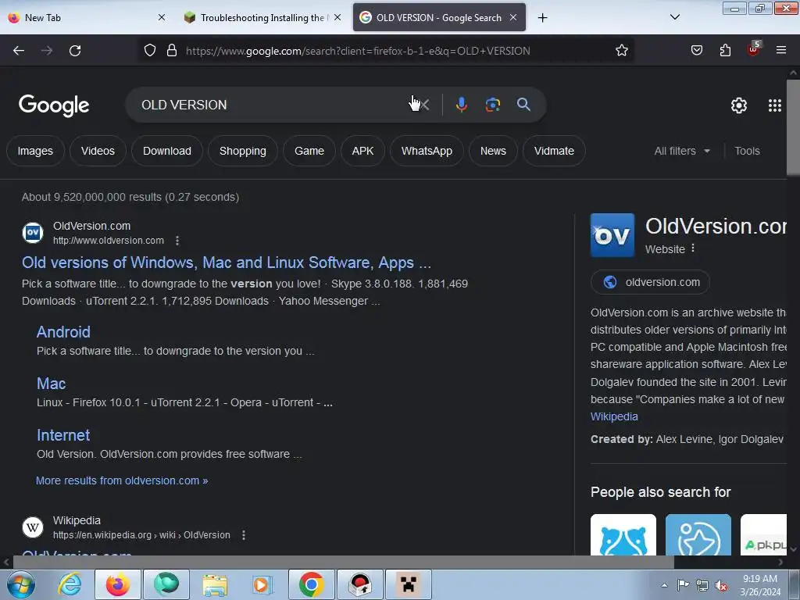Close the OLD VERSION Google Search tab
Viewport: 800px width, 600px height.
[513, 17]
